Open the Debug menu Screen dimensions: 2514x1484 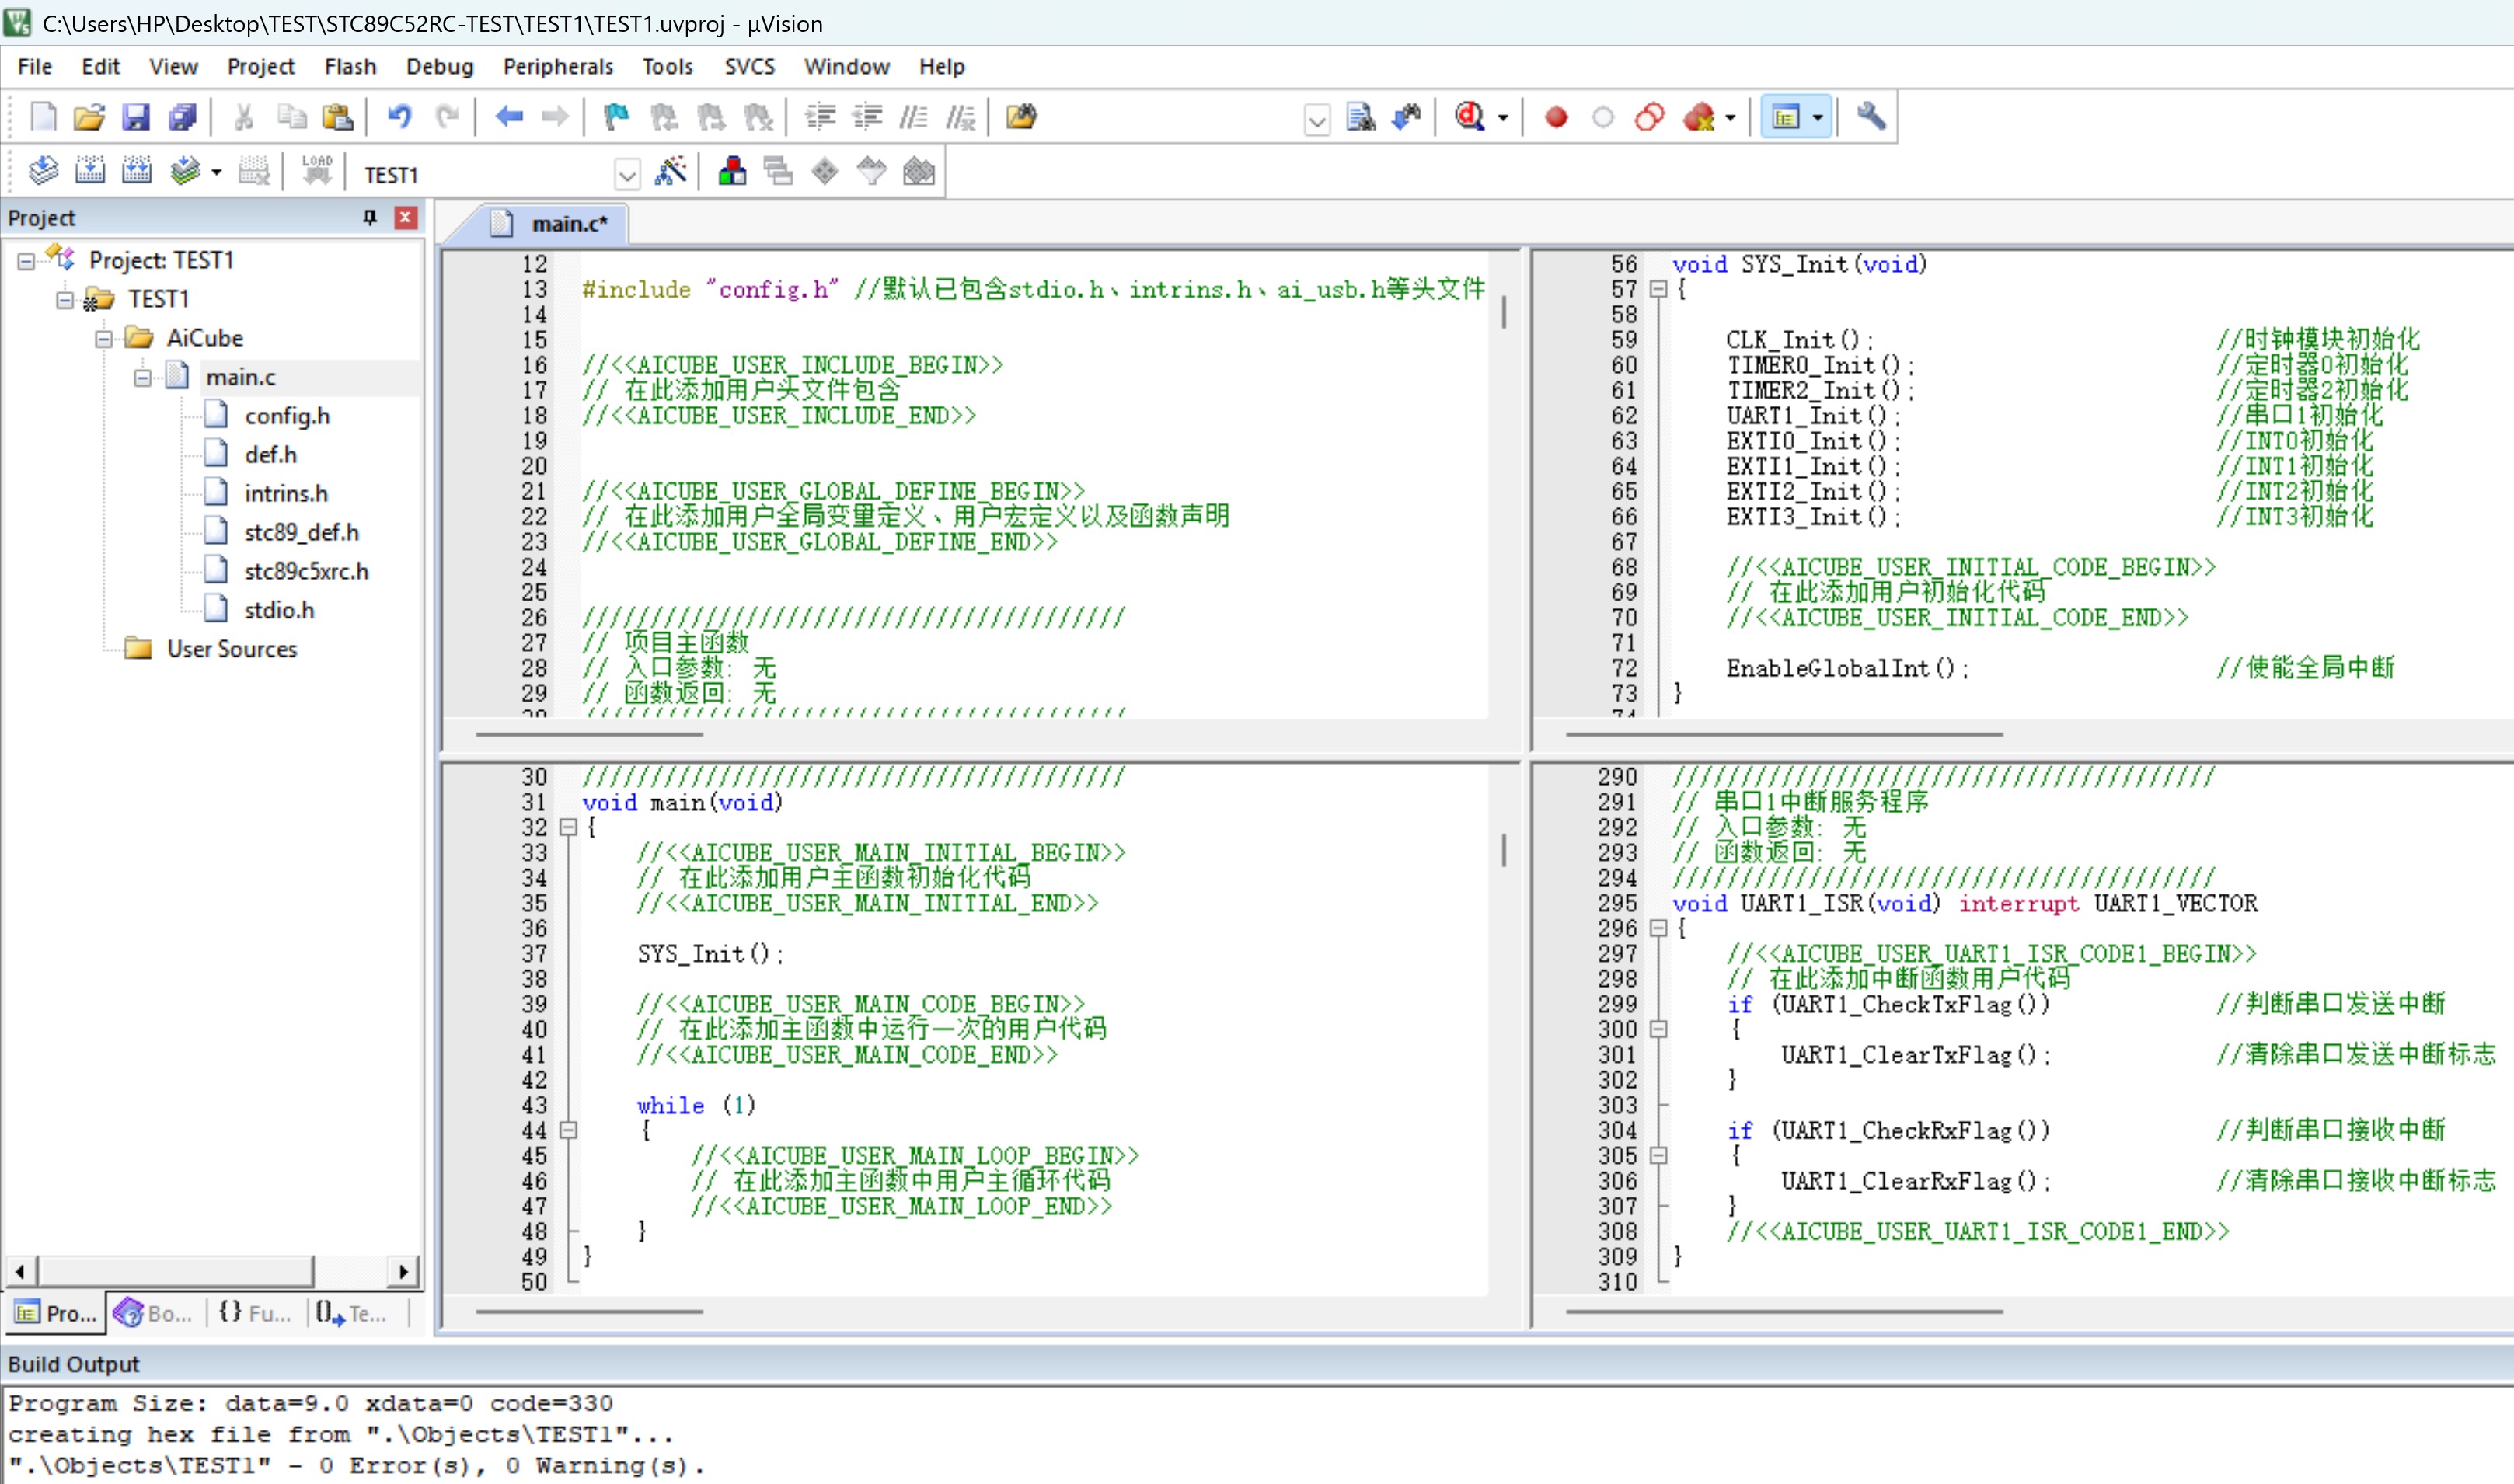[x=439, y=67]
